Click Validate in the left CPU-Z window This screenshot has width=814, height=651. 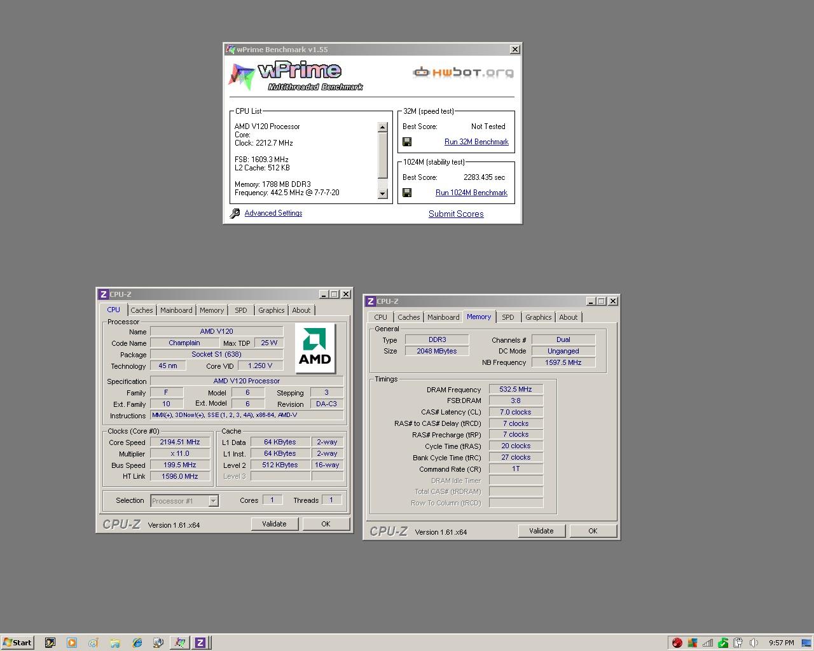(274, 524)
